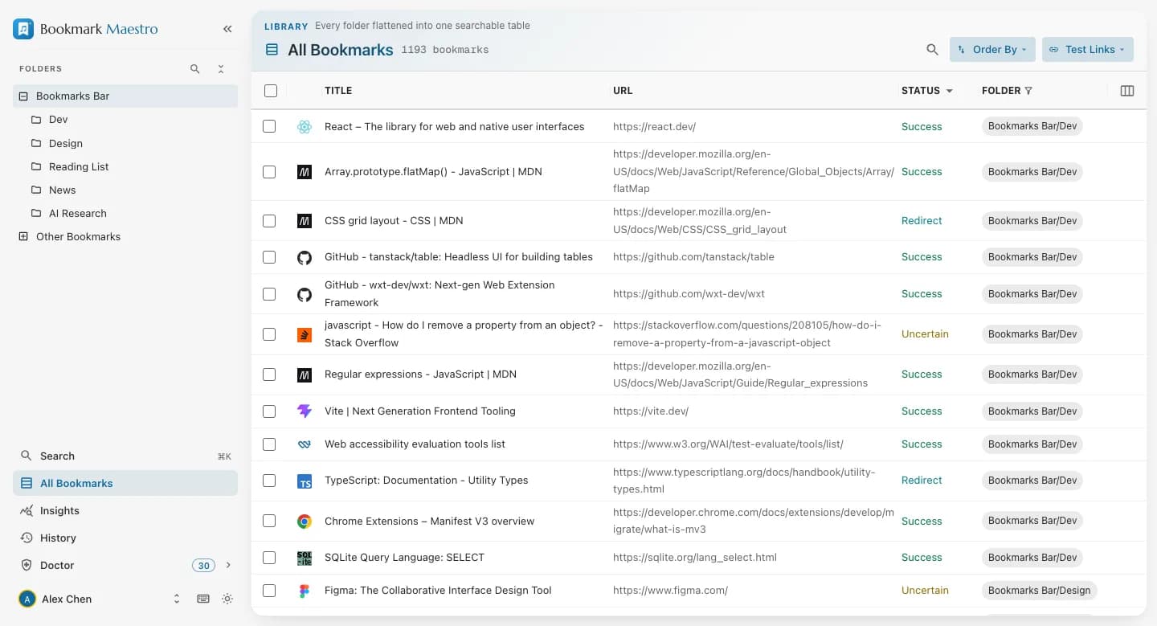The width and height of the screenshot is (1157, 626).
Task: Expand the Doctor section chevron
Action: pos(228,566)
